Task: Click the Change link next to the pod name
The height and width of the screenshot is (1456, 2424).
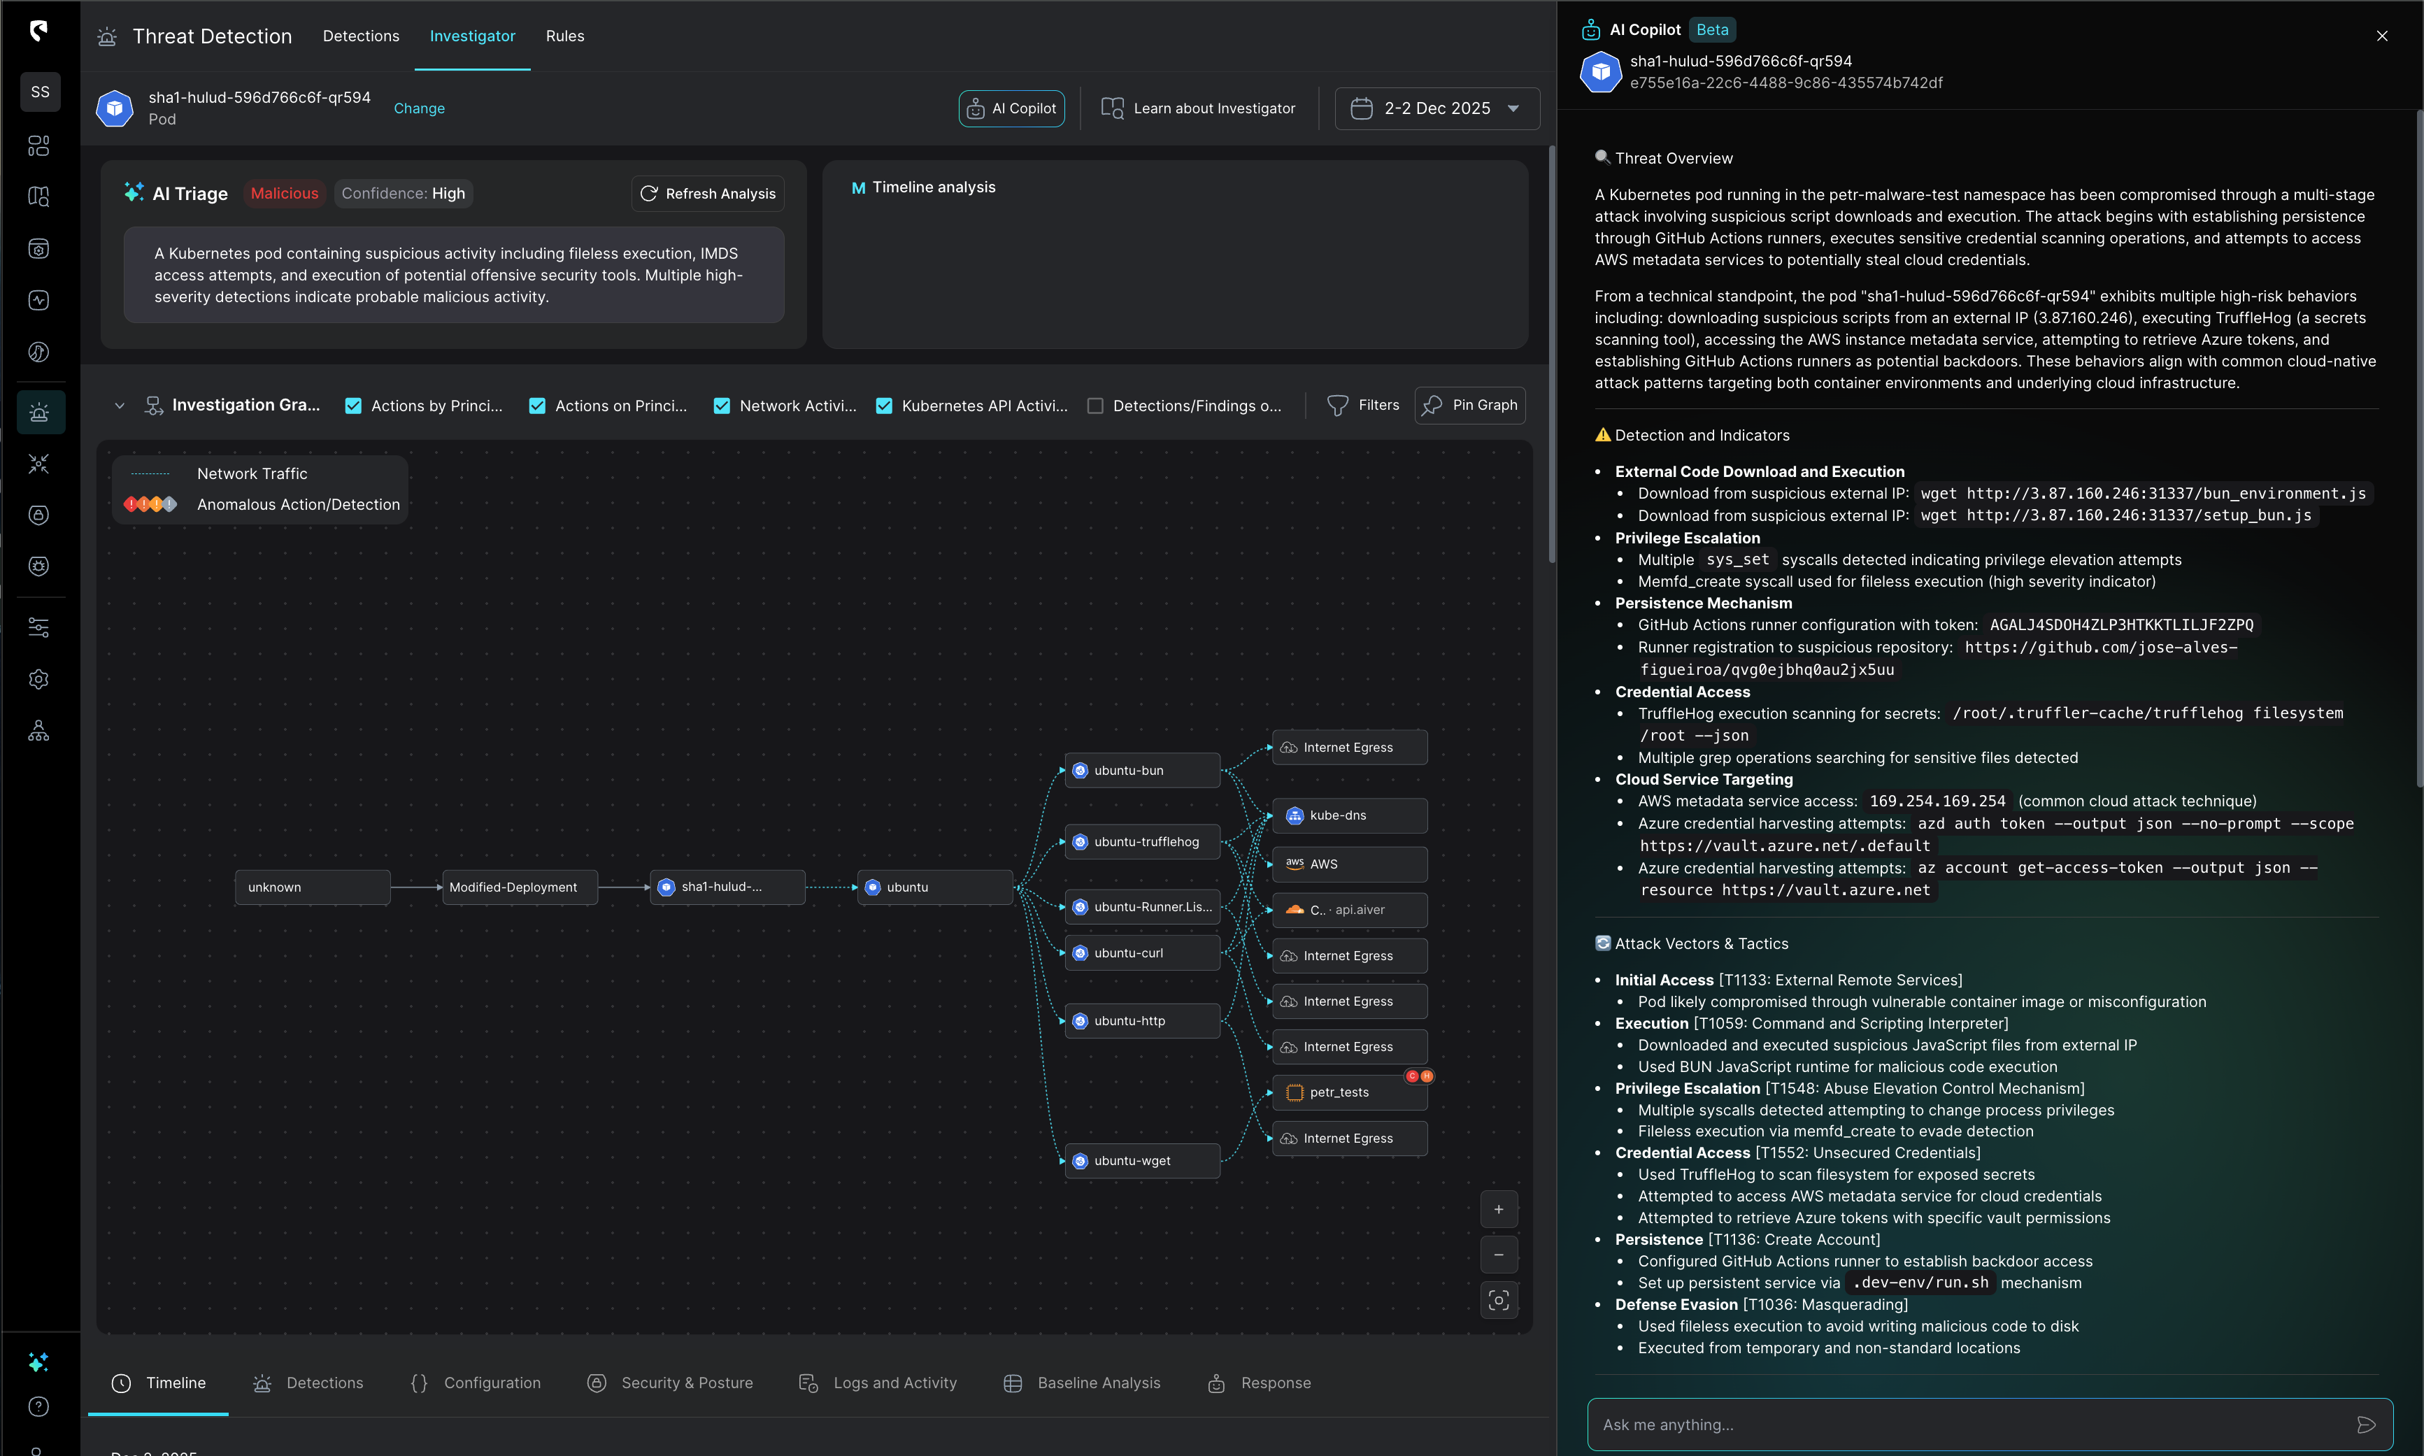Action: [419, 108]
